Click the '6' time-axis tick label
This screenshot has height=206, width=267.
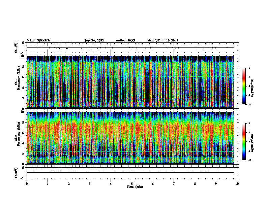(x=153, y=184)
